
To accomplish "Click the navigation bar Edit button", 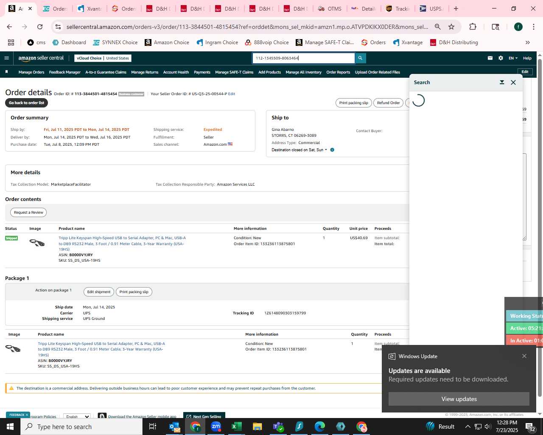I will point(525,72).
